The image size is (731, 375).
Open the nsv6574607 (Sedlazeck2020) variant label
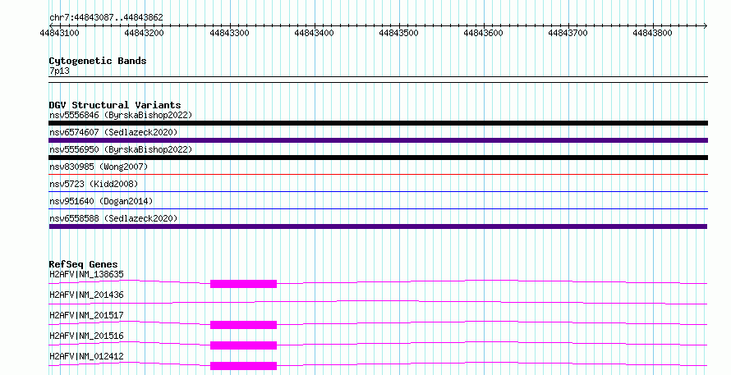tap(113, 132)
